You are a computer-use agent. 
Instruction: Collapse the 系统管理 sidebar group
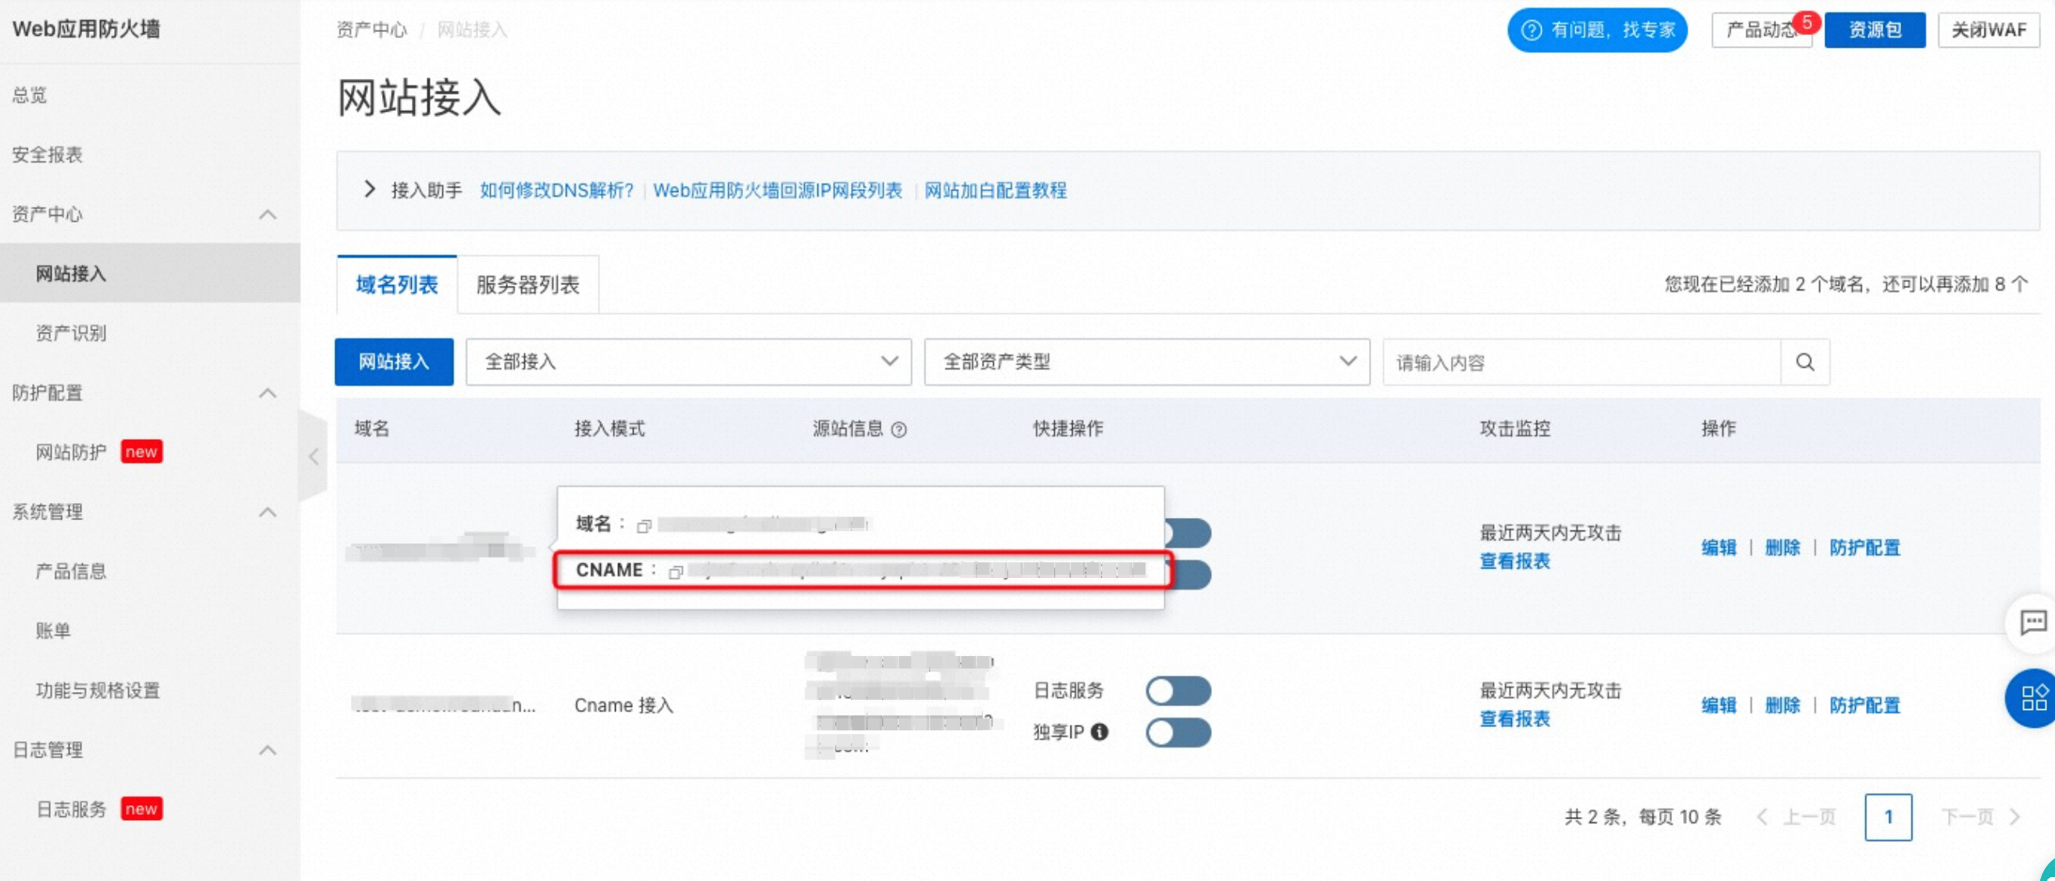tap(268, 512)
